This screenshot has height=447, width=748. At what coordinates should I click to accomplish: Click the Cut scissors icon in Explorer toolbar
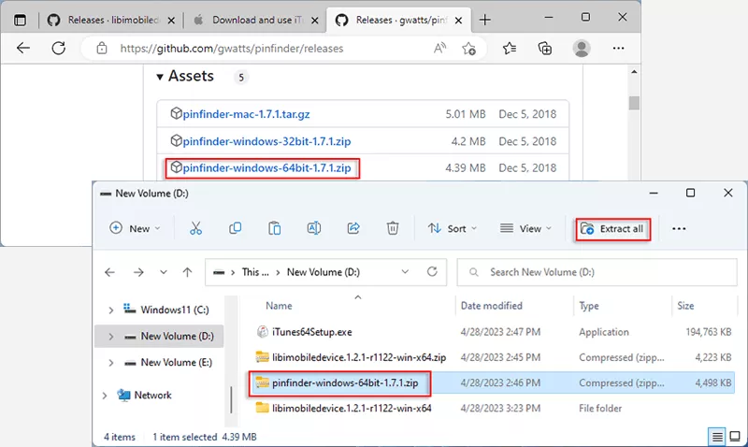(195, 228)
